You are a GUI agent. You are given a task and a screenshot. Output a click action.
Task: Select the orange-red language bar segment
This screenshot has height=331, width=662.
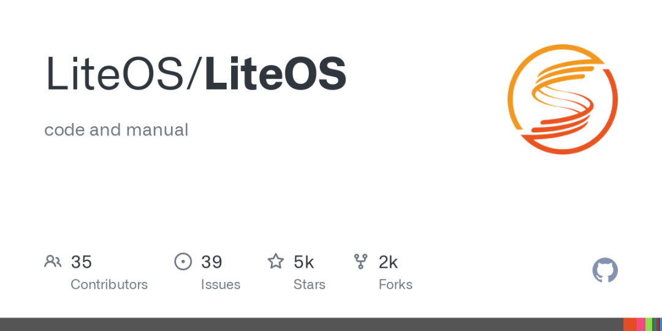point(630,324)
